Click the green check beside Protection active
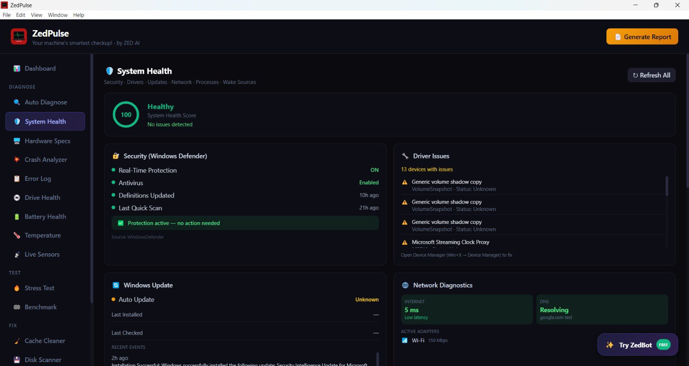The width and height of the screenshot is (689, 366). [121, 223]
